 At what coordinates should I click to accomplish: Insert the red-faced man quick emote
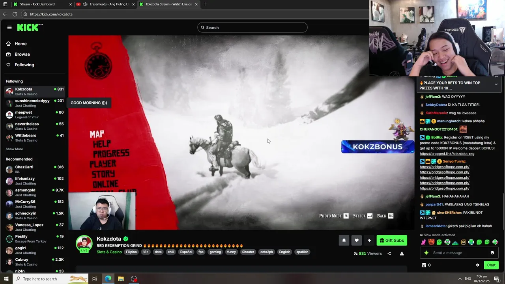[x=431, y=242]
